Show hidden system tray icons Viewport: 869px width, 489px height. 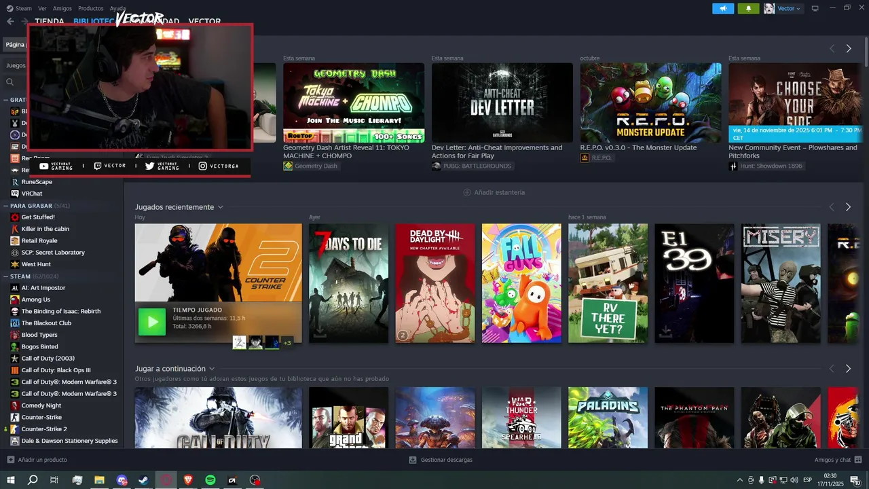[x=739, y=480]
